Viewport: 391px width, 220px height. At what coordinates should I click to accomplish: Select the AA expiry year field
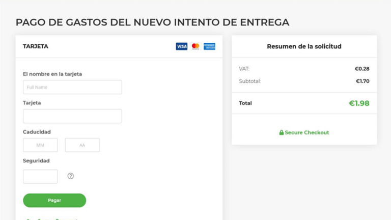(x=82, y=145)
